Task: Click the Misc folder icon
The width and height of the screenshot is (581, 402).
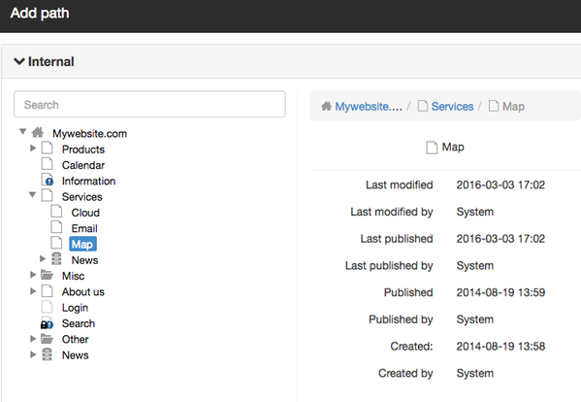Action: [47, 275]
